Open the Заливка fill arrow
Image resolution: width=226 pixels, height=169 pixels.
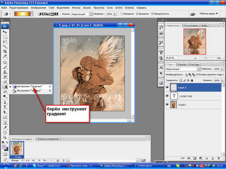(x=222, y=80)
